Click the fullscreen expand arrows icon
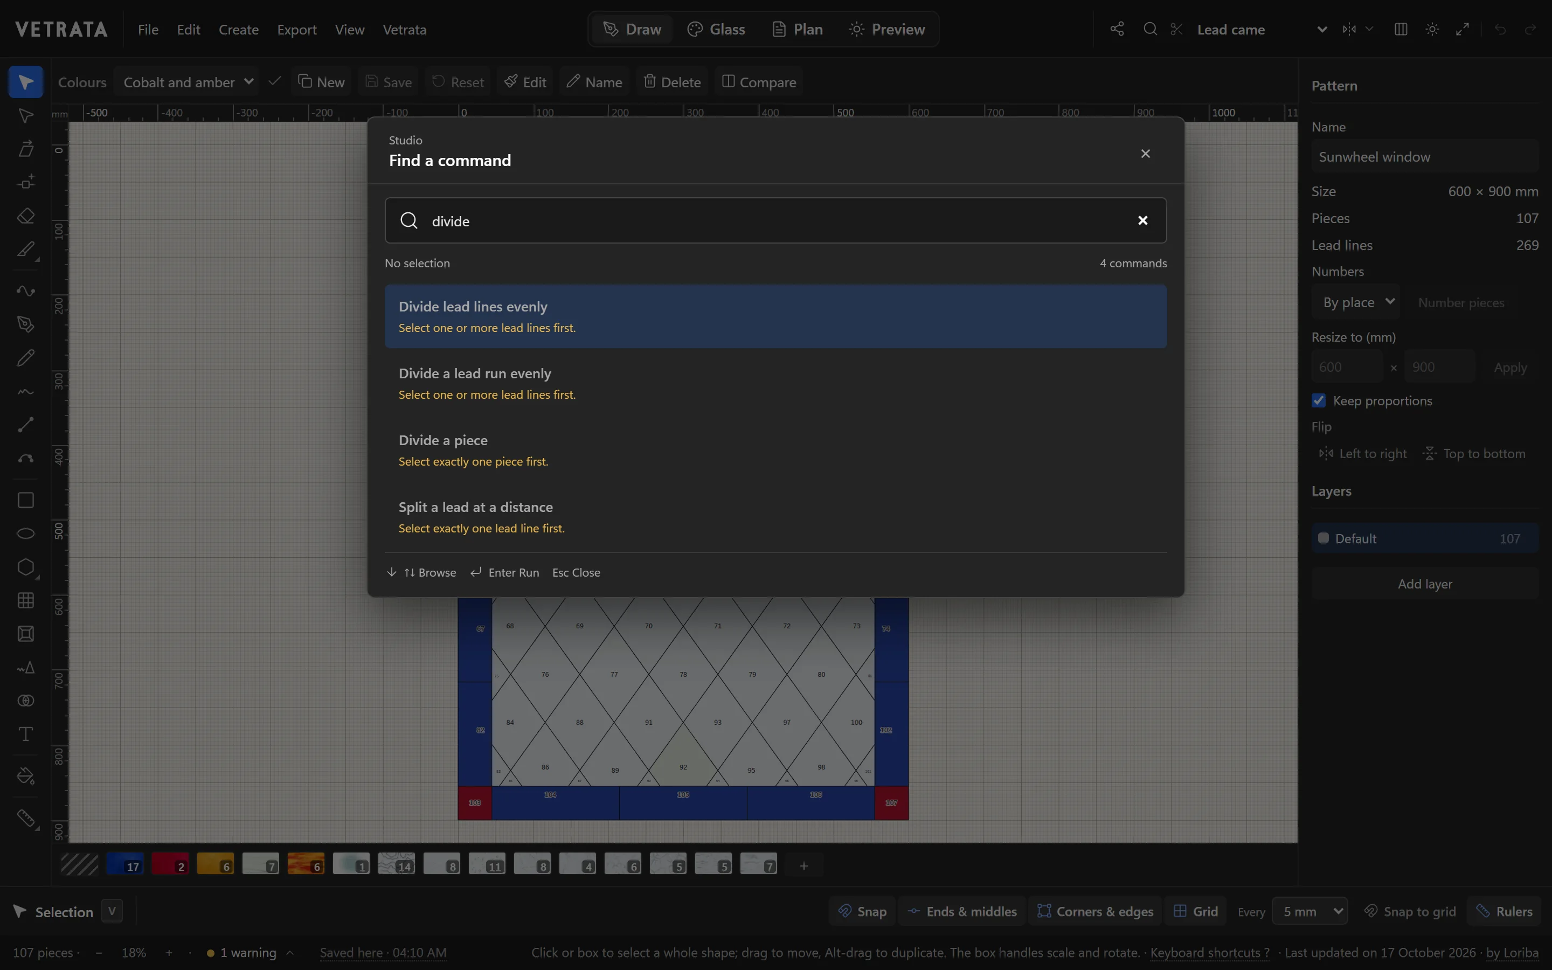 coord(1463,29)
